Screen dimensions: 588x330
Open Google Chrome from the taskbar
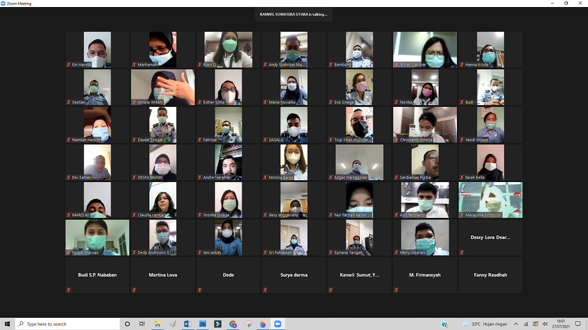(233, 324)
